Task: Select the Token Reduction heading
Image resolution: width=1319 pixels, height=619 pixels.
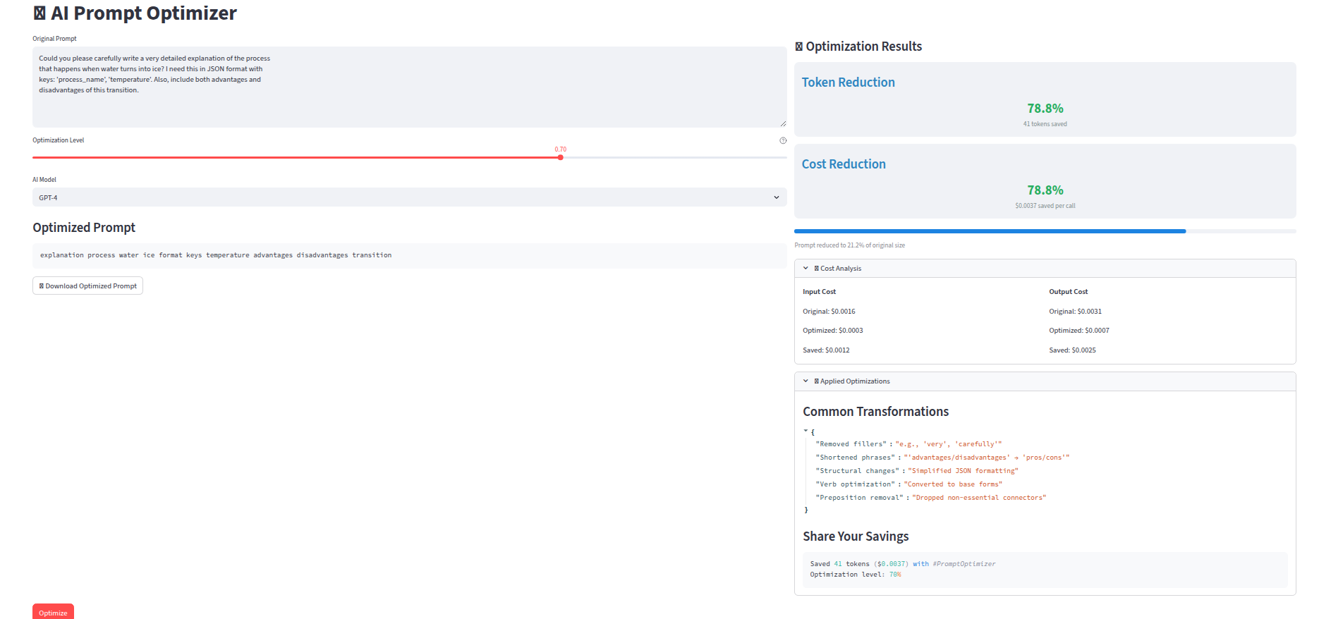Action: click(848, 82)
